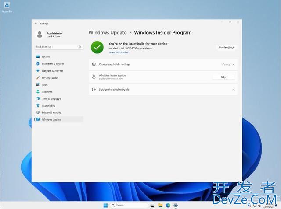
Task: Select the Apps sidebar icon
Action: (x=38, y=84)
